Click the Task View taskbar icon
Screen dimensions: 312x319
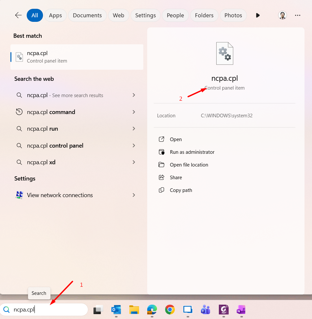click(98, 310)
